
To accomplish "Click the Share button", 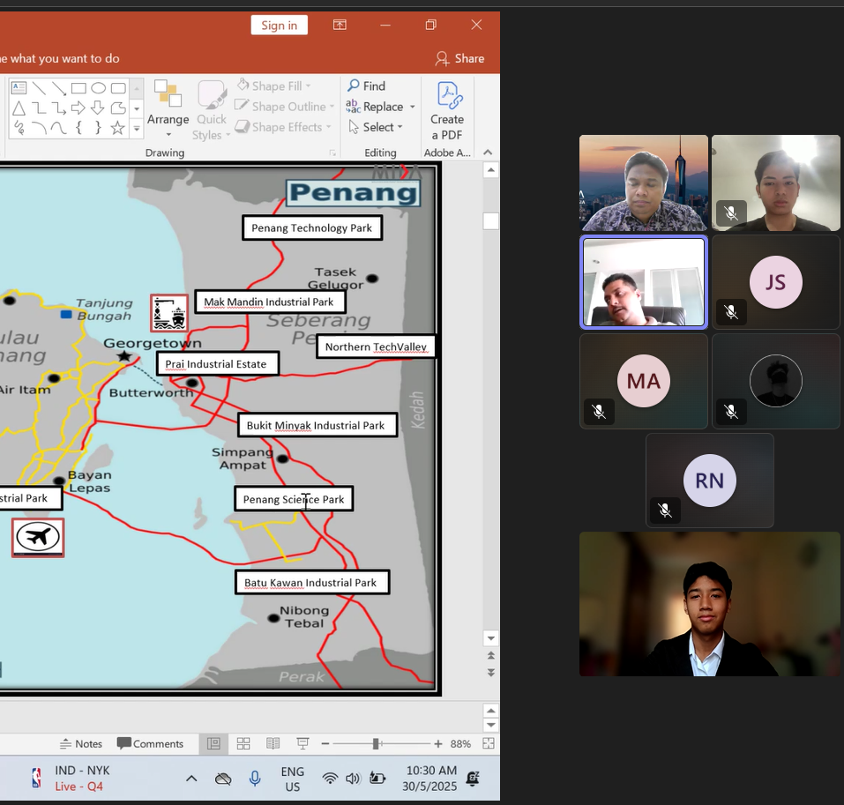I will [x=460, y=58].
